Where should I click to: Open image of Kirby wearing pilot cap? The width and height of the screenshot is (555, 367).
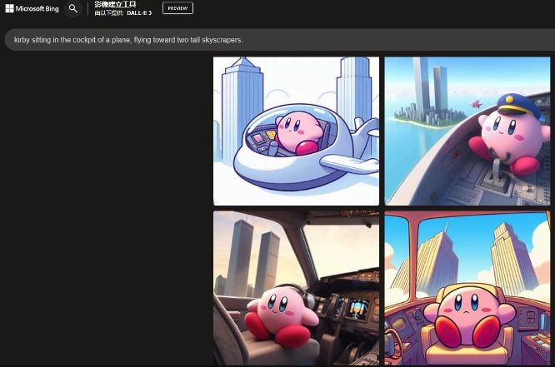click(467, 131)
